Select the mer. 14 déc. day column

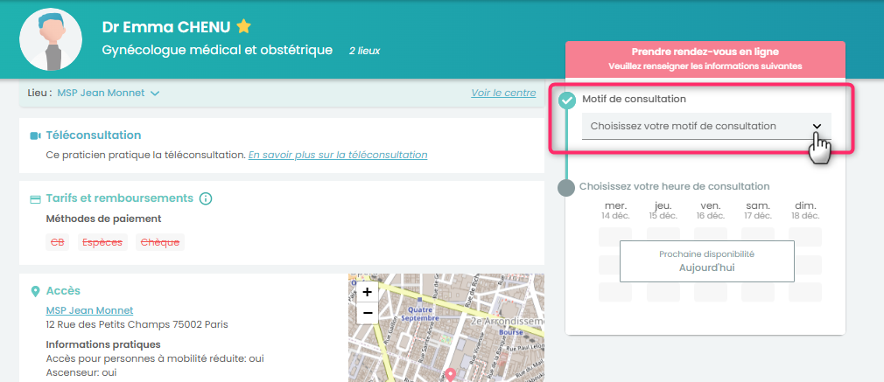[x=615, y=210]
